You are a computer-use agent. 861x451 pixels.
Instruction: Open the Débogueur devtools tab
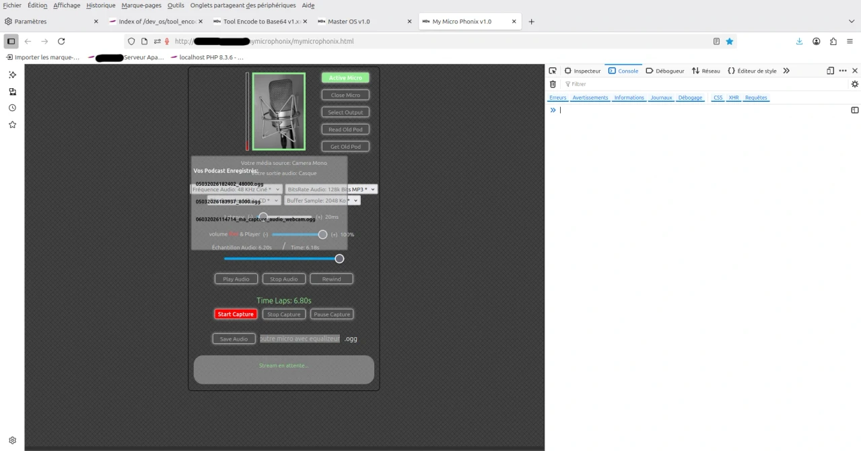[x=665, y=71]
